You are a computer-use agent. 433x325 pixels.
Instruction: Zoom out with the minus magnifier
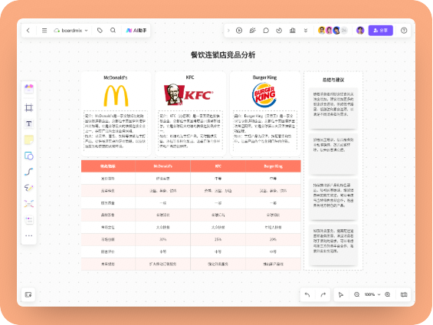(357, 294)
